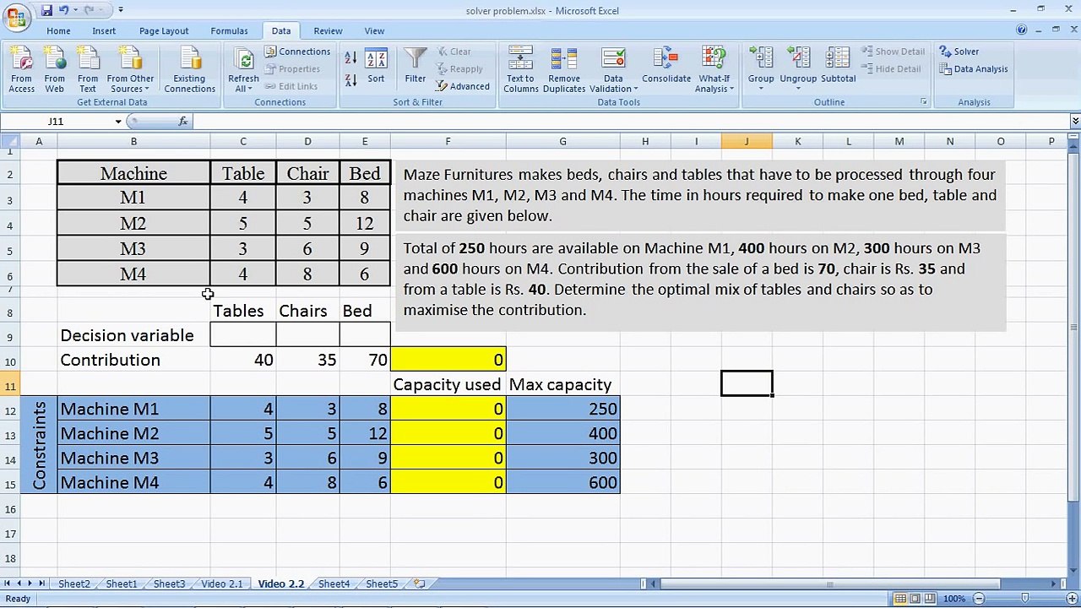The height and width of the screenshot is (608, 1081).
Task: Click Reapply filter button
Action: pyautogui.click(x=459, y=69)
